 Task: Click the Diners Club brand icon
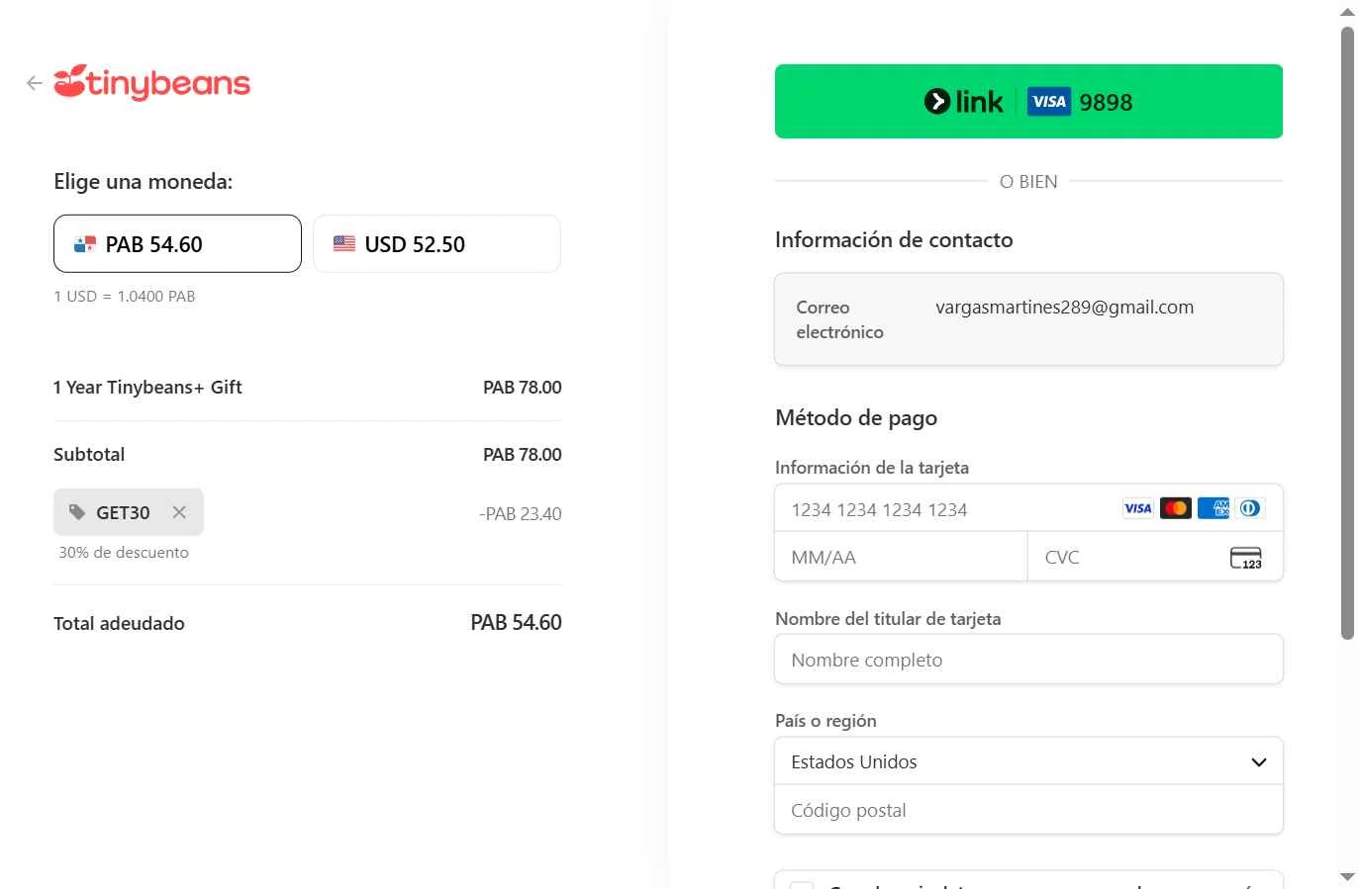(1250, 508)
